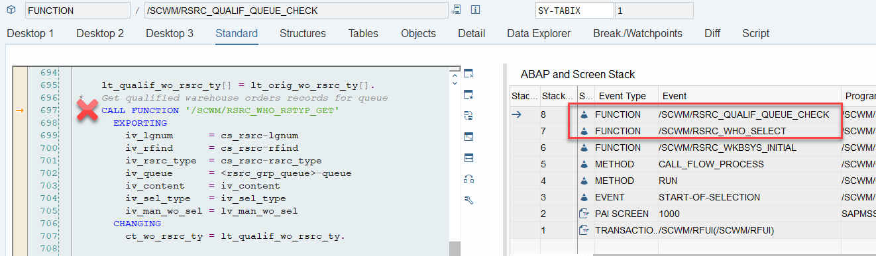Click code line 695 lt_qualif_wo_rsrc_ty assignment
The image size is (876, 256).
click(x=238, y=85)
